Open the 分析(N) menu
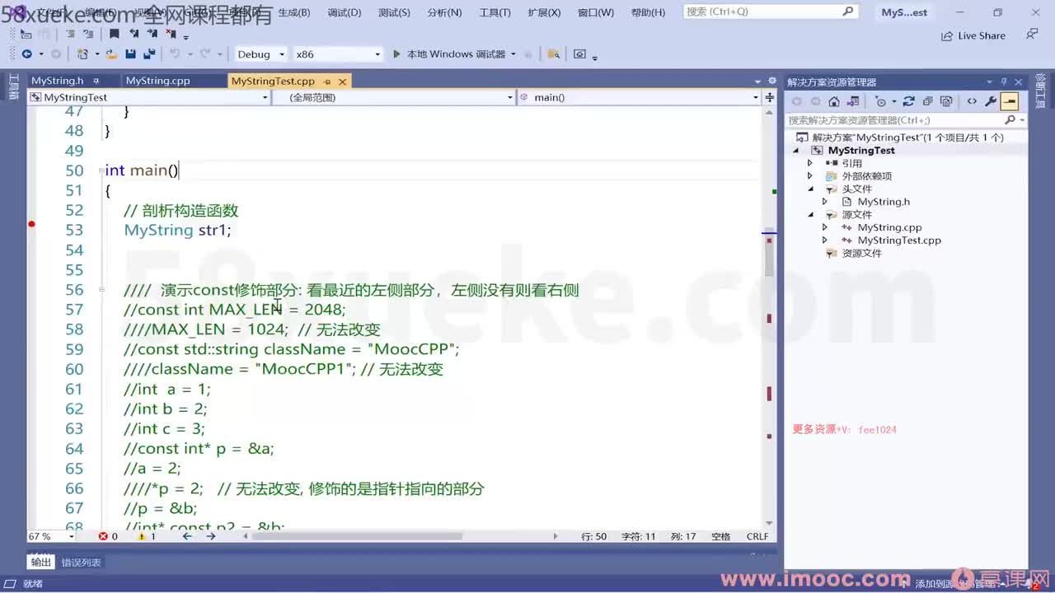Screen dimensions: 1055x593 pos(445,12)
